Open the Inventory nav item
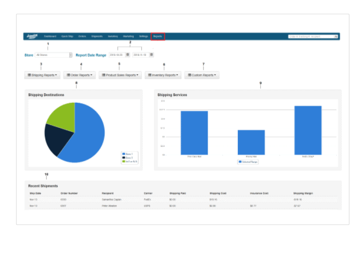 point(113,37)
